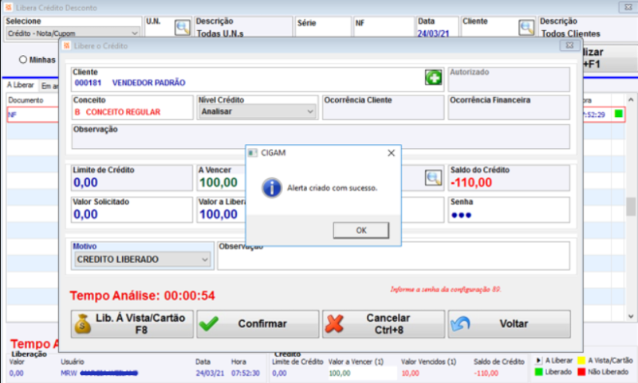The image size is (638, 383).
Task: Click the magnifier icon beside Saldo do Crédito
Action: pos(433,178)
